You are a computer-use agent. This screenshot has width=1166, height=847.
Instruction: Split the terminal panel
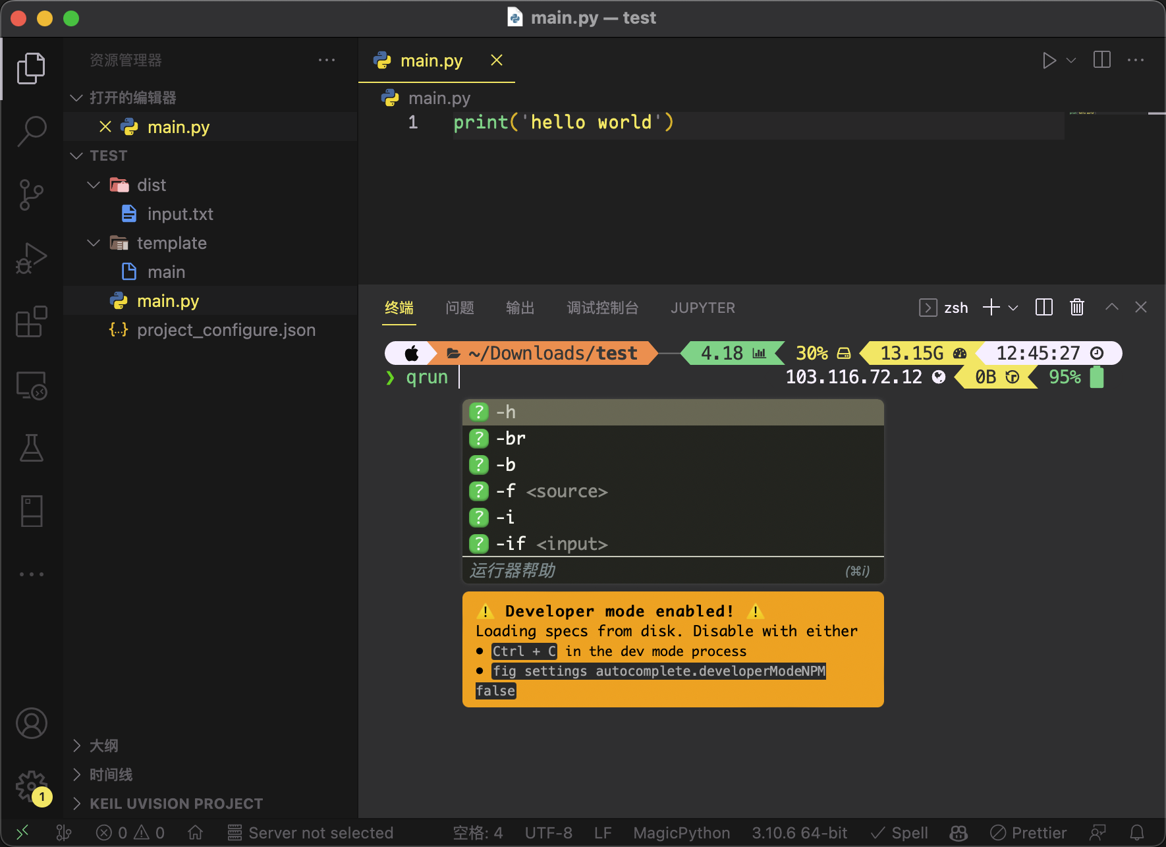coord(1043,308)
